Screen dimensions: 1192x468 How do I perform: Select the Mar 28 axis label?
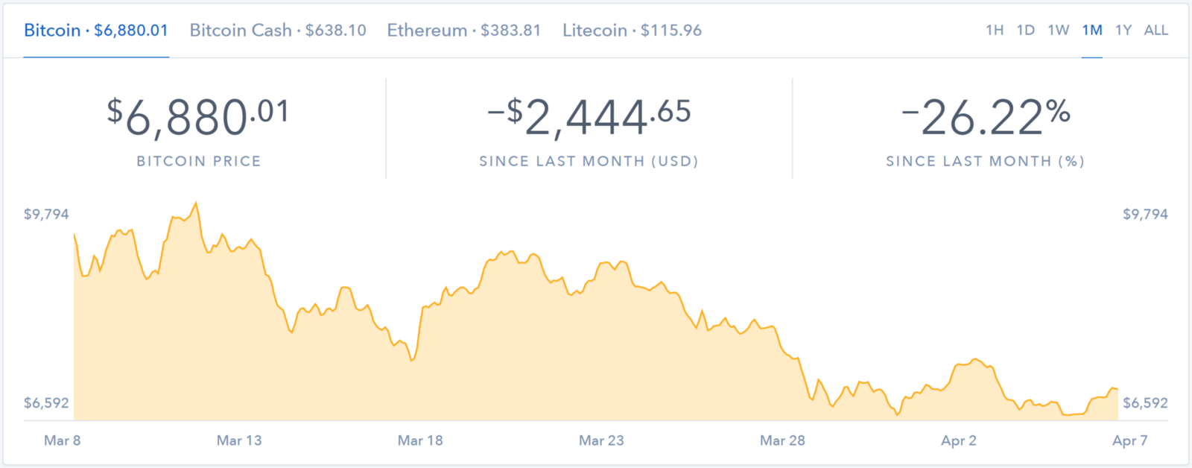[x=782, y=440]
